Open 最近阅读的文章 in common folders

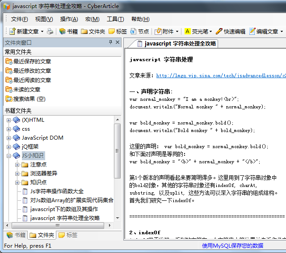pyautogui.click(x=32, y=80)
